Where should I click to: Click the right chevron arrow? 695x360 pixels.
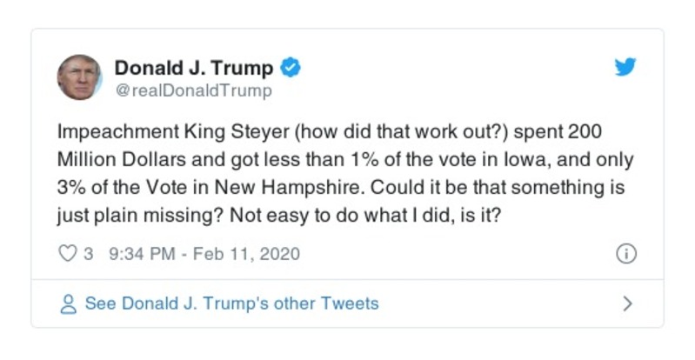(x=627, y=303)
